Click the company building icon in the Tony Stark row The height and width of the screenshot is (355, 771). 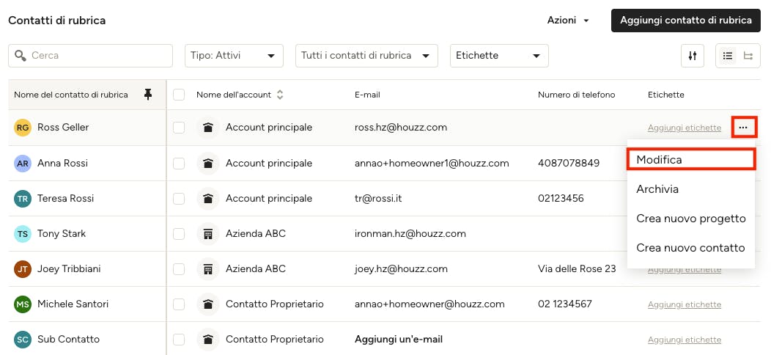click(208, 234)
